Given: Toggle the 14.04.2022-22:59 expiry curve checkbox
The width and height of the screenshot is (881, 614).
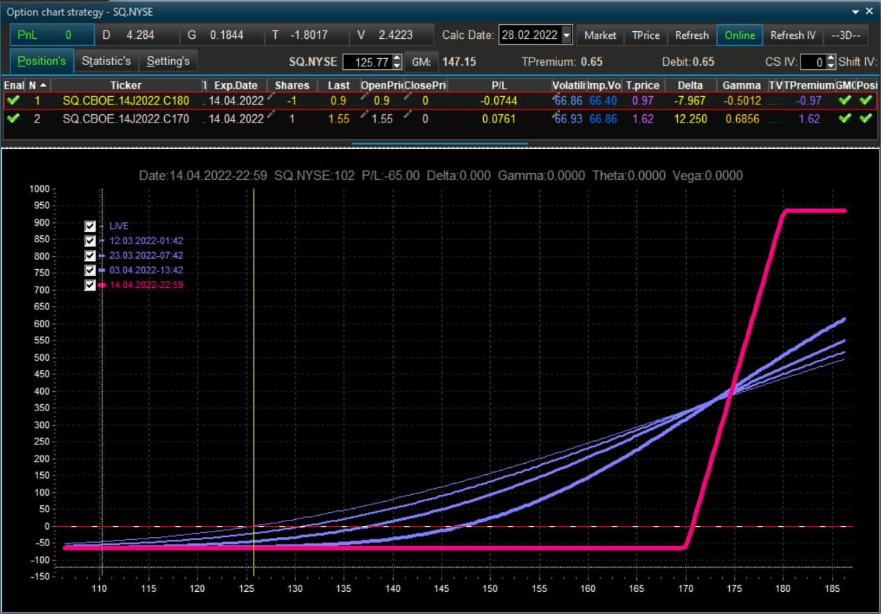Looking at the screenshot, I should pyautogui.click(x=89, y=285).
